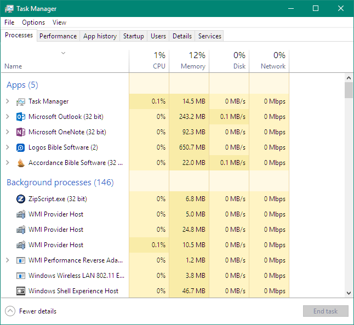Image resolution: width=354 pixels, height=325 pixels.
Task: Click the 243.2 MB memory value
Action: pos(192,117)
